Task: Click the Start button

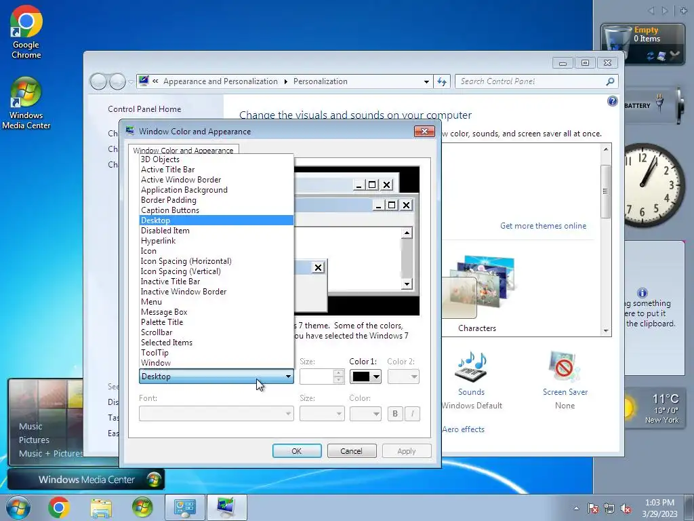Action: 18,507
